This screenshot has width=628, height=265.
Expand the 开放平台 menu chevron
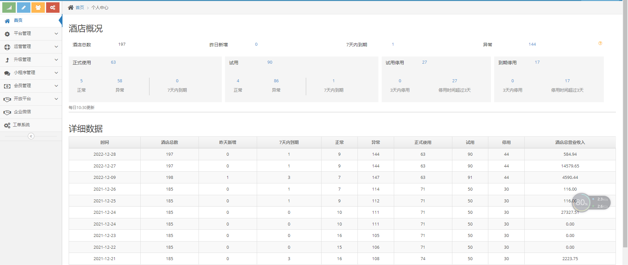click(56, 99)
